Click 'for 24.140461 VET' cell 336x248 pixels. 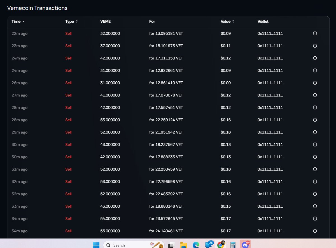166,231
